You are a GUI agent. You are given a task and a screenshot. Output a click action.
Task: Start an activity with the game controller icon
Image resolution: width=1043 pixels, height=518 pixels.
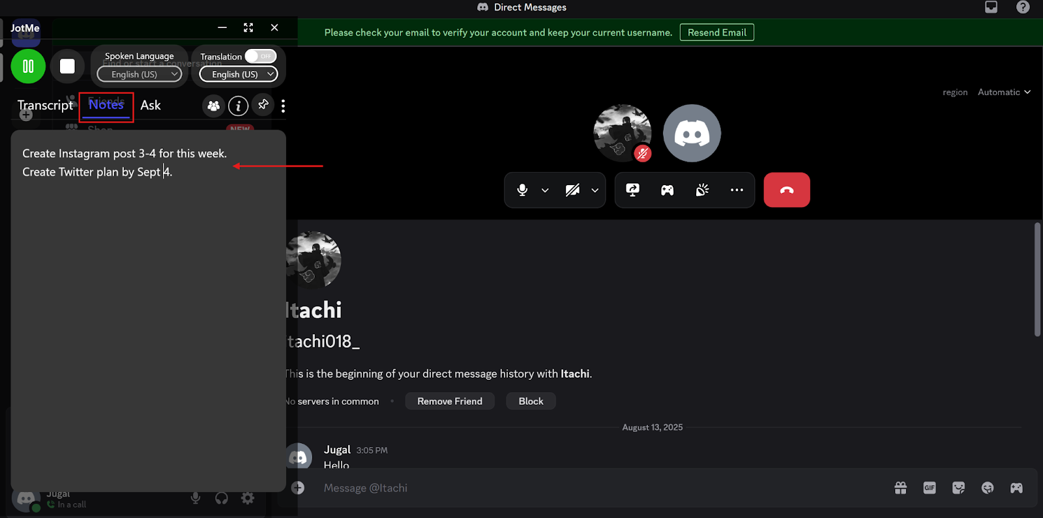click(x=668, y=190)
